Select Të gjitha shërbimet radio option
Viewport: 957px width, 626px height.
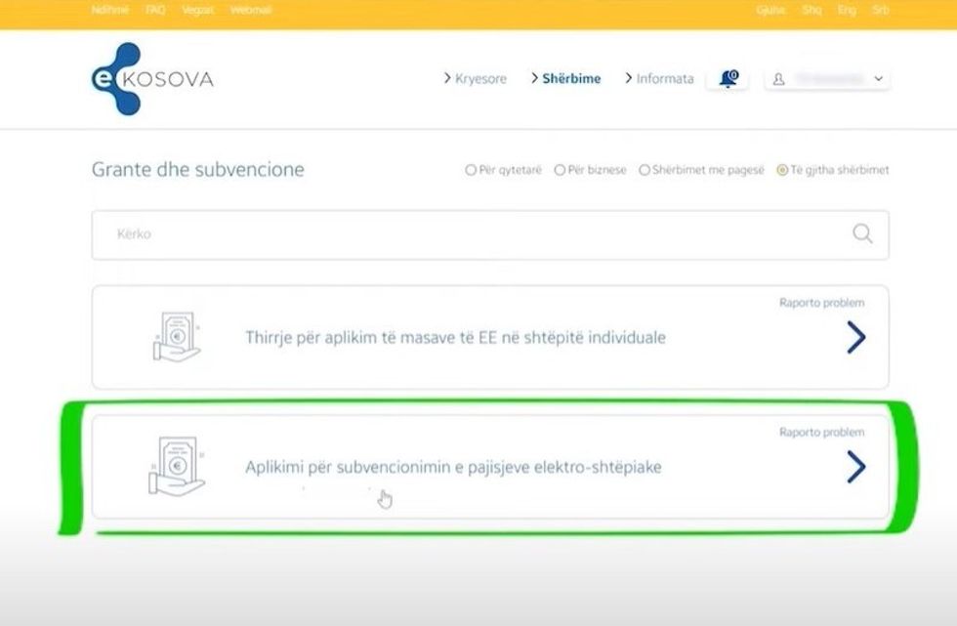point(781,170)
